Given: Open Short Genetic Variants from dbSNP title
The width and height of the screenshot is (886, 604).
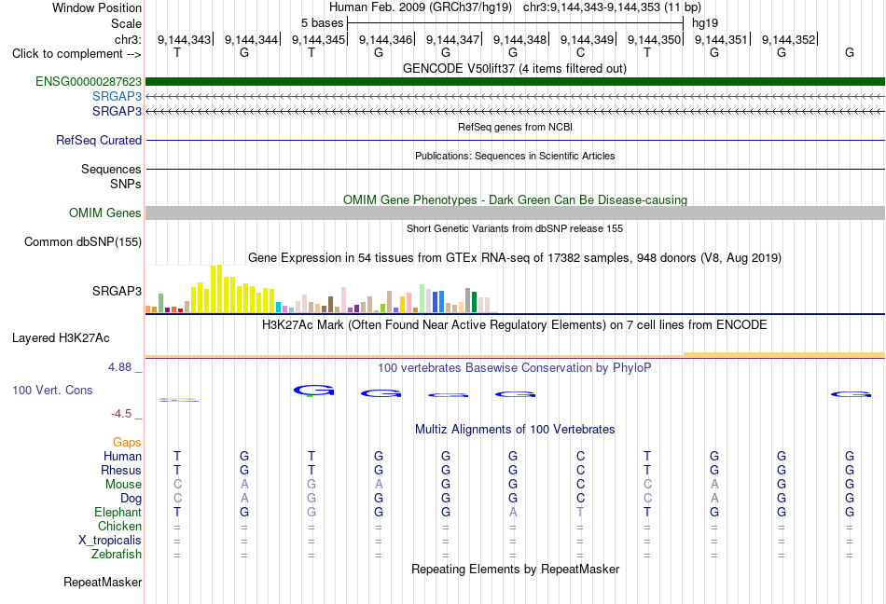Looking at the screenshot, I should [515, 228].
